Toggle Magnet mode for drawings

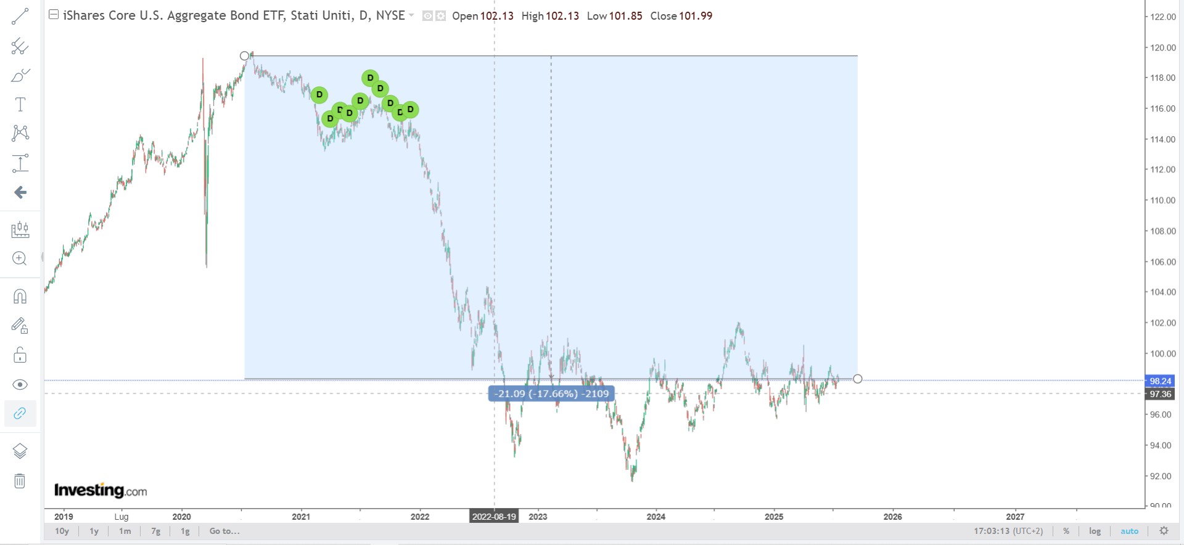pos(20,297)
